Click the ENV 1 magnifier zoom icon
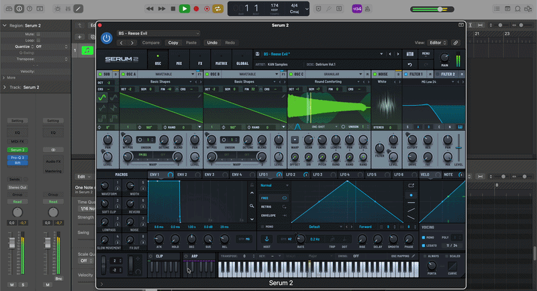537x291 pixels. pos(252,206)
